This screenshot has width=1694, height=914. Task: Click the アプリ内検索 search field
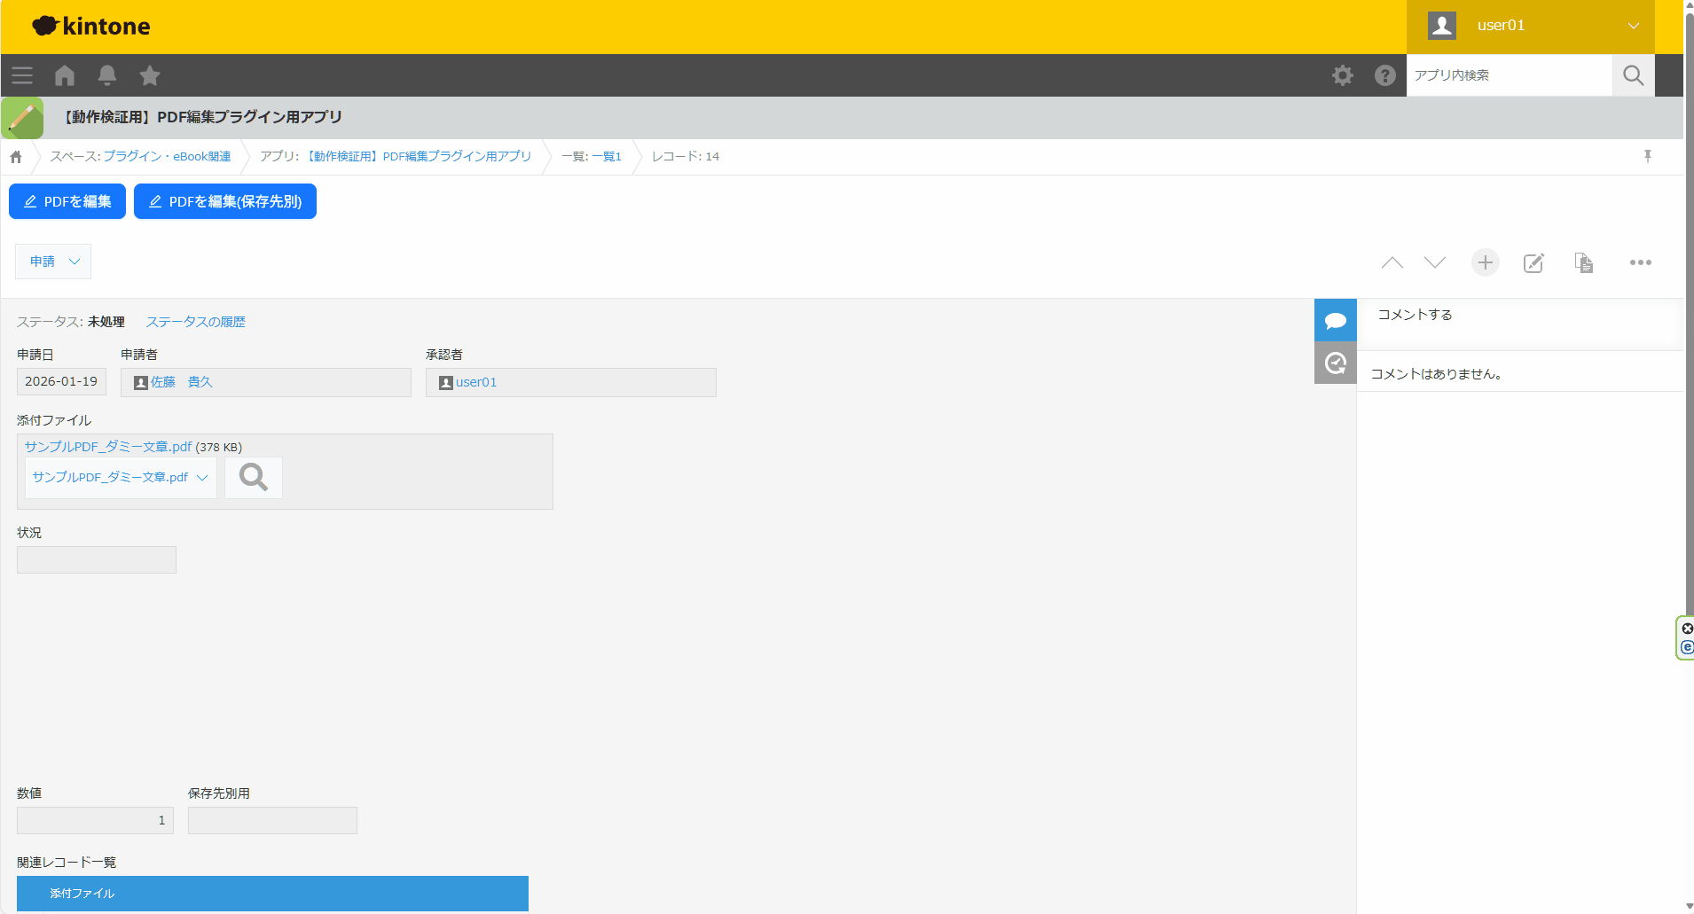pos(1508,75)
